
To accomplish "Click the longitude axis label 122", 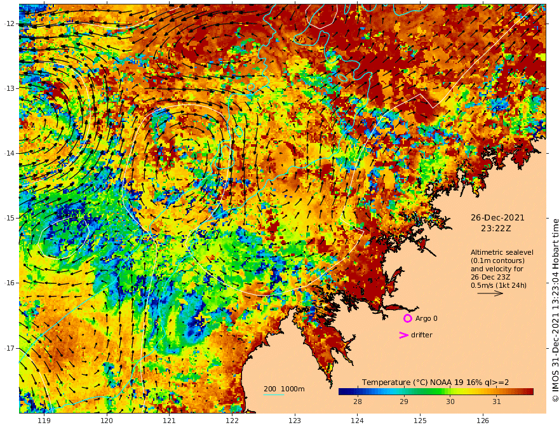I will 232,421.
